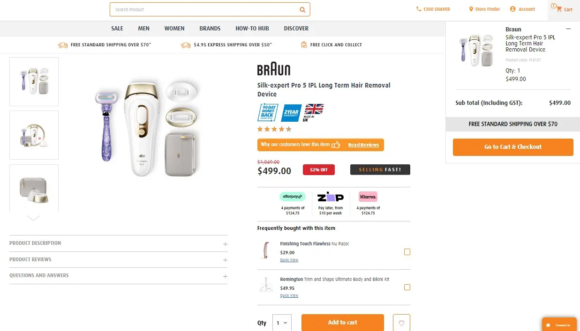Tick the Remington Trim and Shape checkbox

(407, 287)
